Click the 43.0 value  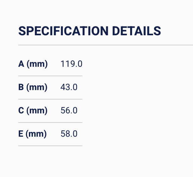69,87
